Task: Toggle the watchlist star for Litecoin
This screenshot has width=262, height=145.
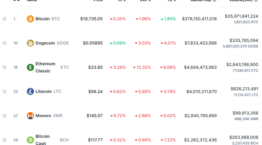Action: tap(5, 92)
